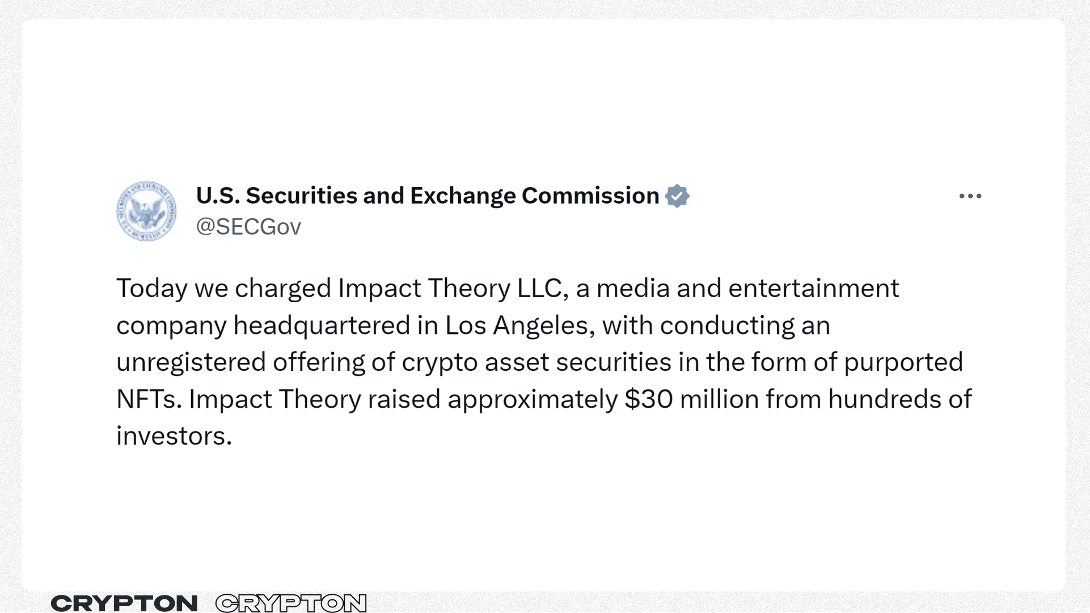
Task: Open the SEC seal profile avatar
Action: click(146, 211)
